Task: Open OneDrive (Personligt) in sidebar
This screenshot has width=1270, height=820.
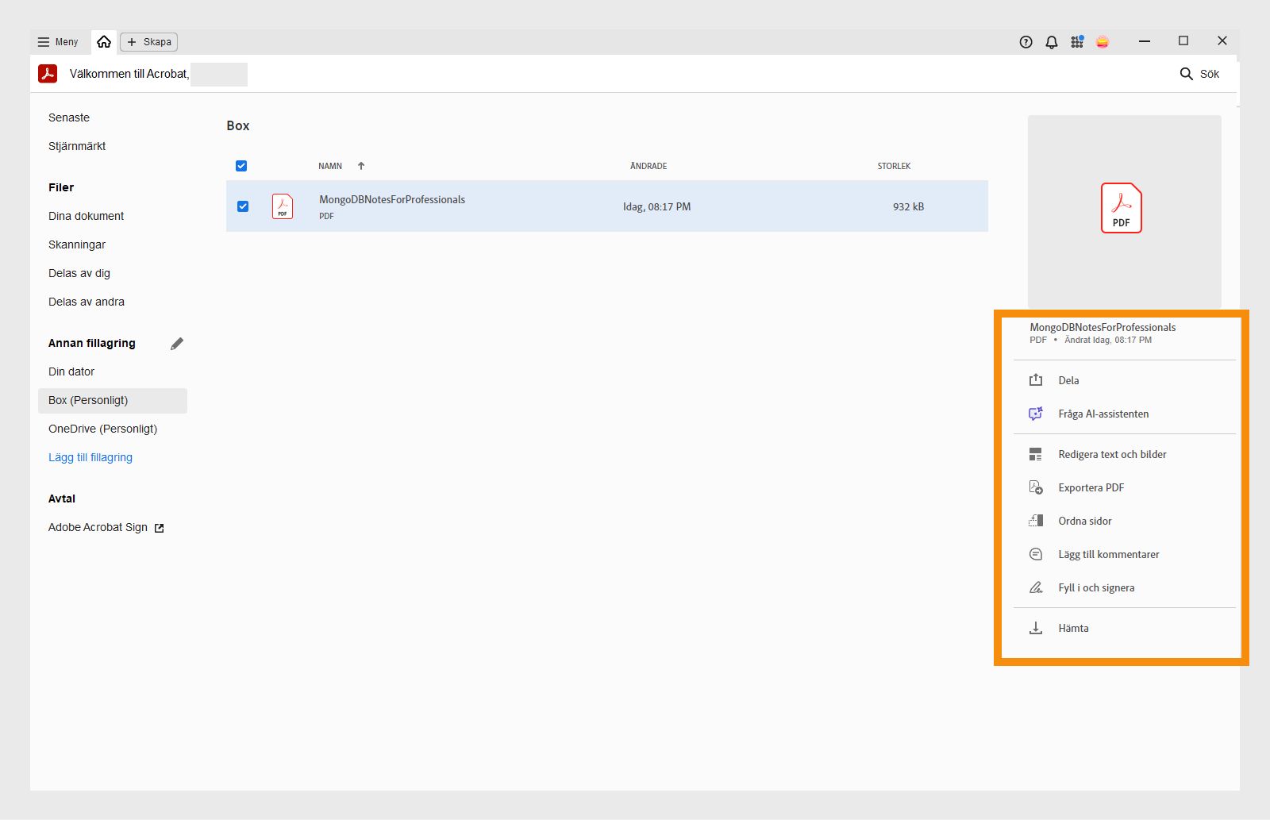Action: pyautogui.click(x=102, y=429)
